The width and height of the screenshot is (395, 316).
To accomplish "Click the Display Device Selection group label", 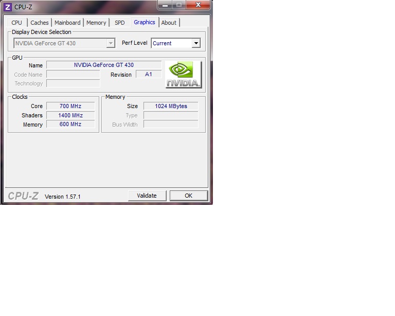I will (42, 32).
